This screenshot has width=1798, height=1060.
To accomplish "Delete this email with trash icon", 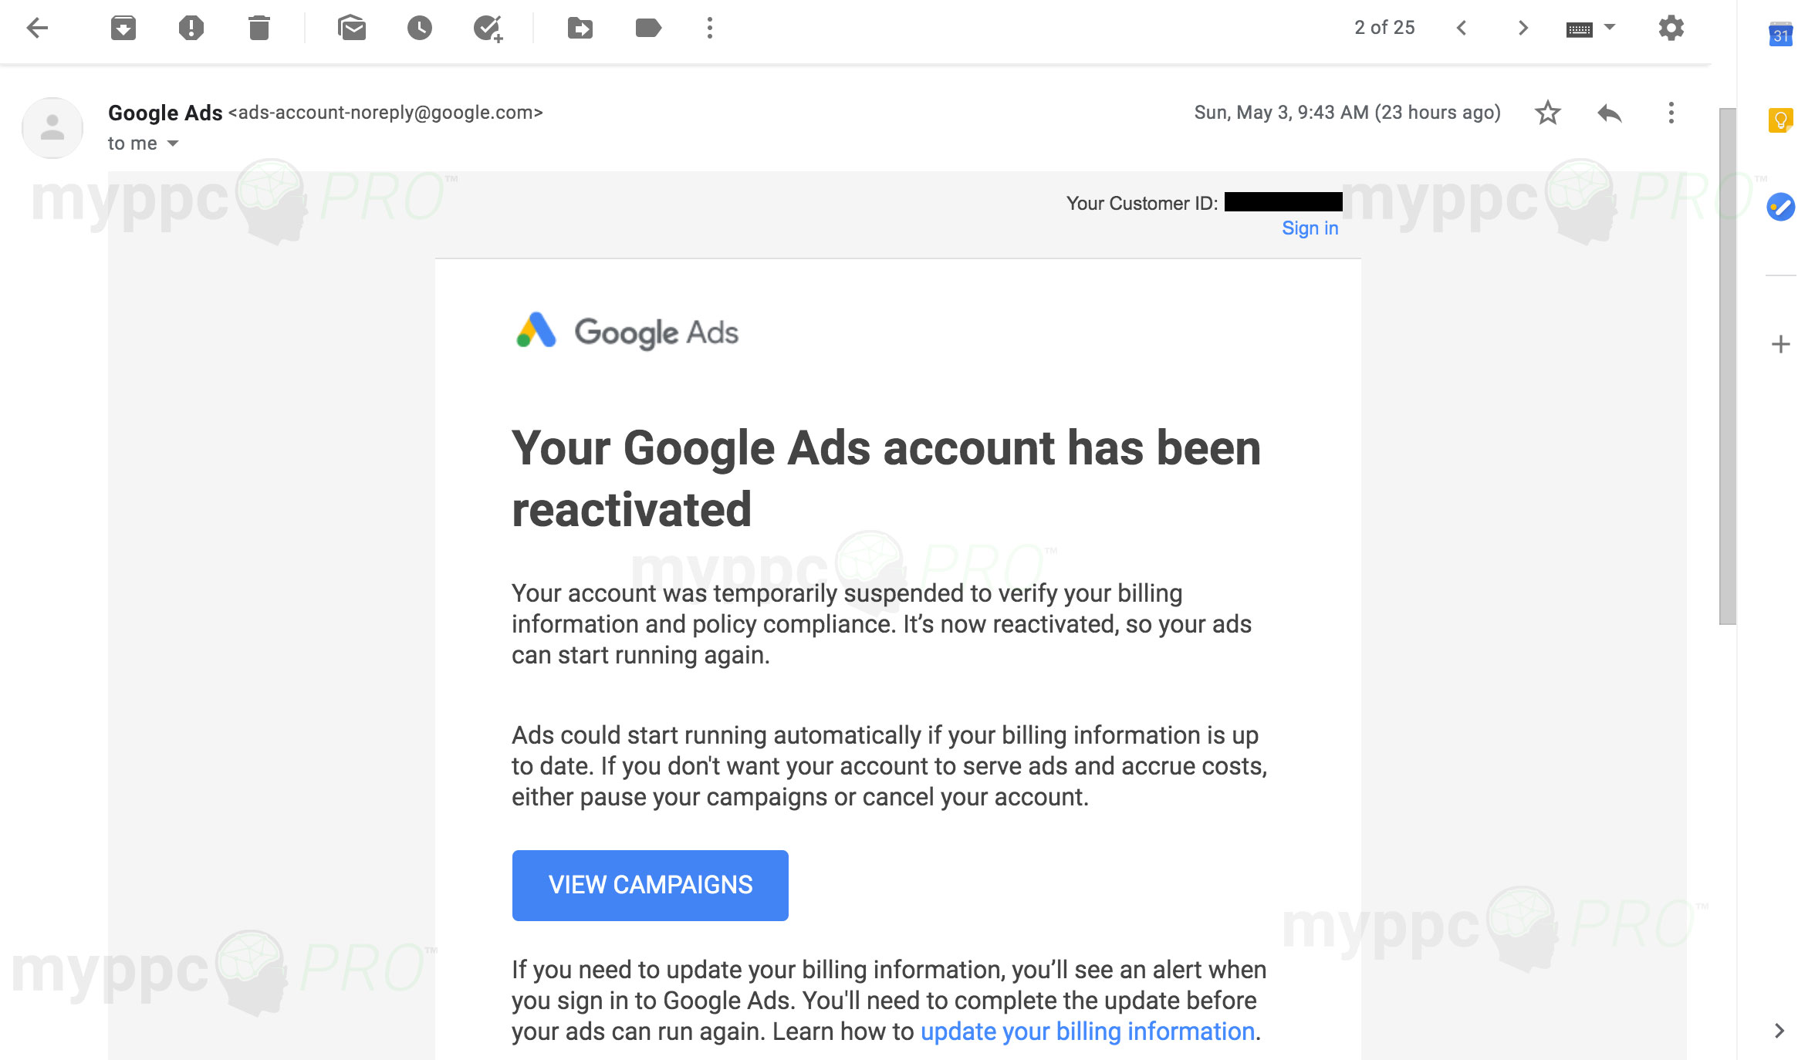I will click(259, 29).
